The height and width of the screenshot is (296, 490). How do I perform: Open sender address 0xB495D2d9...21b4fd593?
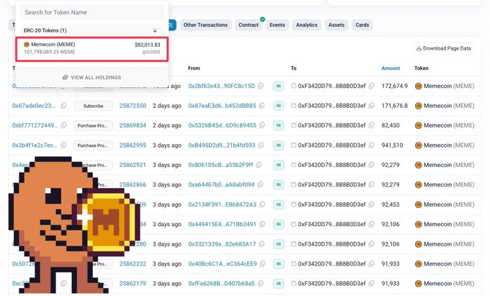(x=221, y=145)
